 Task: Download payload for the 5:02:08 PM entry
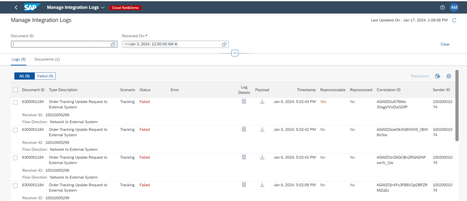coord(262,185)
